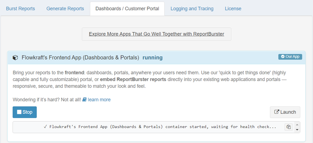Open the License tab
Screen dimensions: 313x143
click(x=233, y=9)
